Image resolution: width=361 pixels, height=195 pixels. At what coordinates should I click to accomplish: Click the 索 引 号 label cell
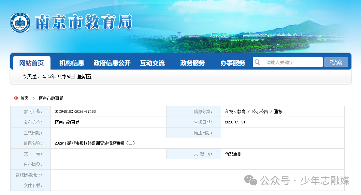[x=31, y=111]
